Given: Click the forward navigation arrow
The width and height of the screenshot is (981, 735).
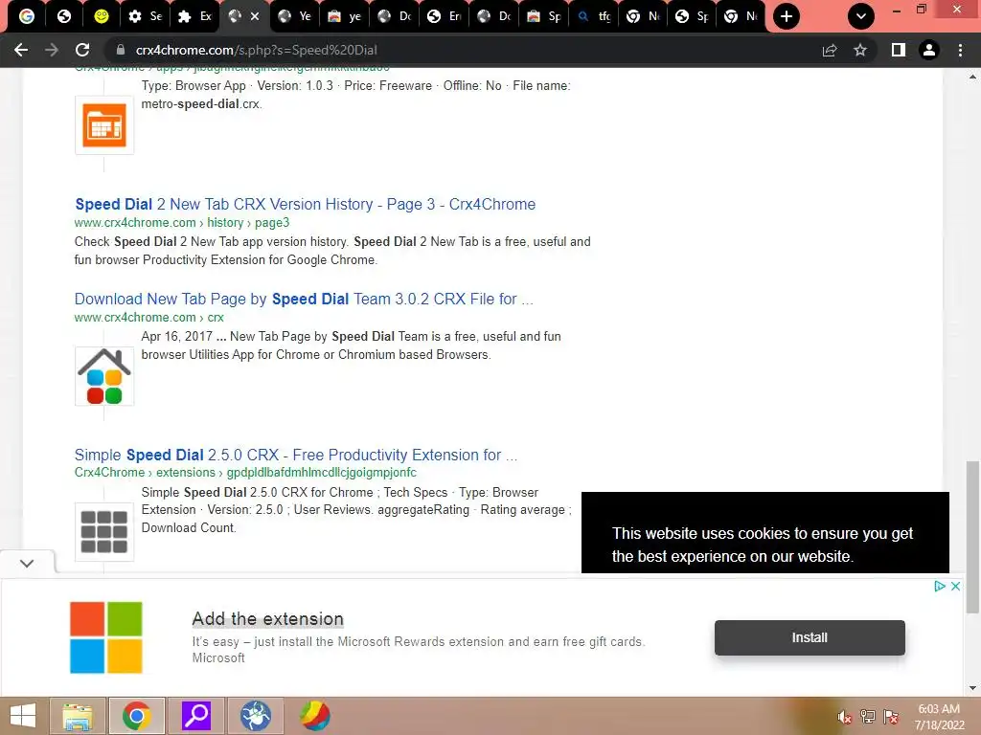Looking at the screenshot, I should coord(52,50).
